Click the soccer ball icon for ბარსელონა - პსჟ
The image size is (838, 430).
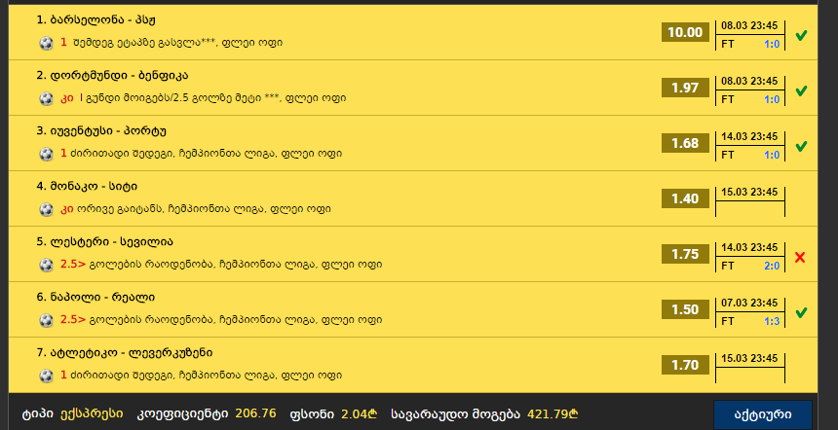pos(47,43)
